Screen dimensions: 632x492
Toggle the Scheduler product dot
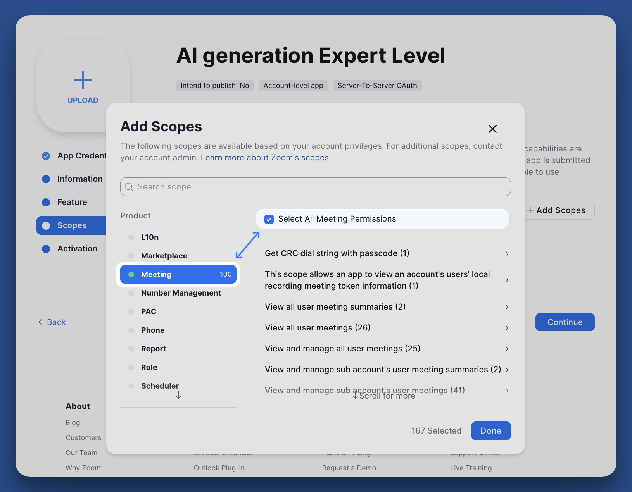point(131,386)
